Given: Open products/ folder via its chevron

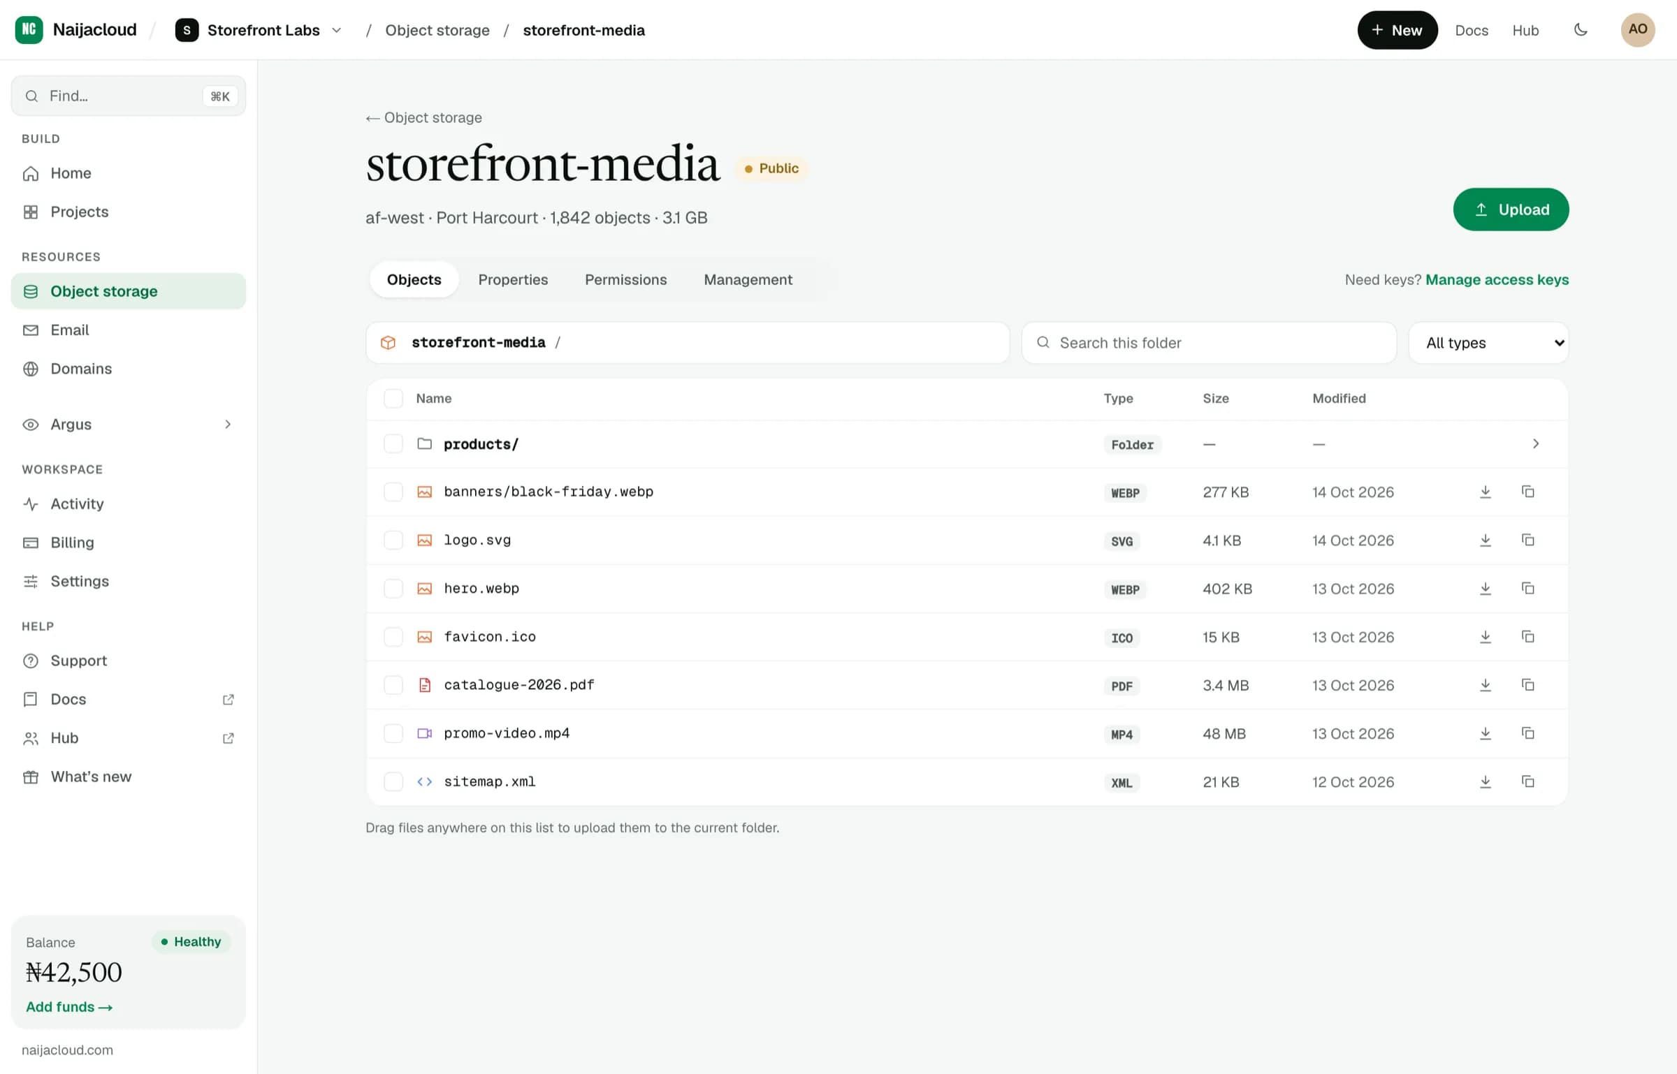Looking at the screenshot, I should [1536, 444].
